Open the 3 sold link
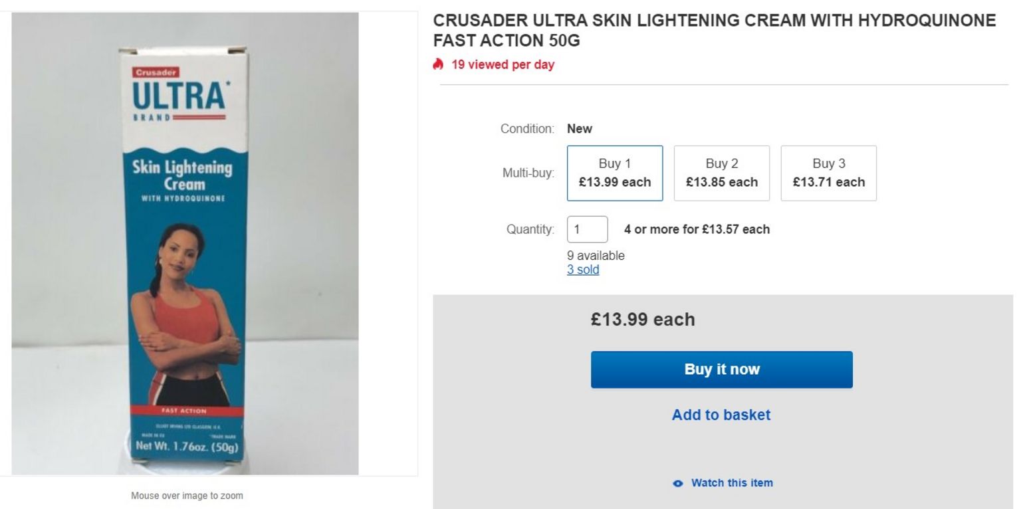This screenshot has height=509, width=1021. pyautogui.click(x=583, y=270)
